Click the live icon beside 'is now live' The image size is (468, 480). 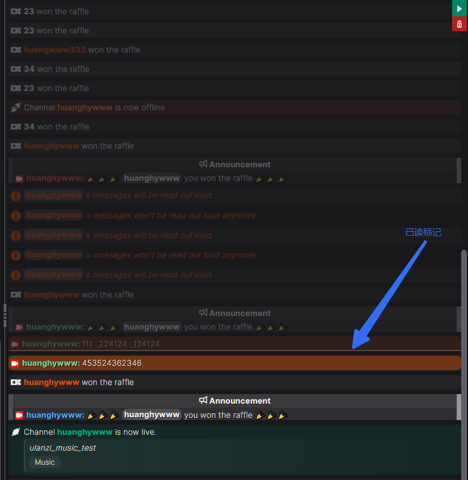(16, 432)
